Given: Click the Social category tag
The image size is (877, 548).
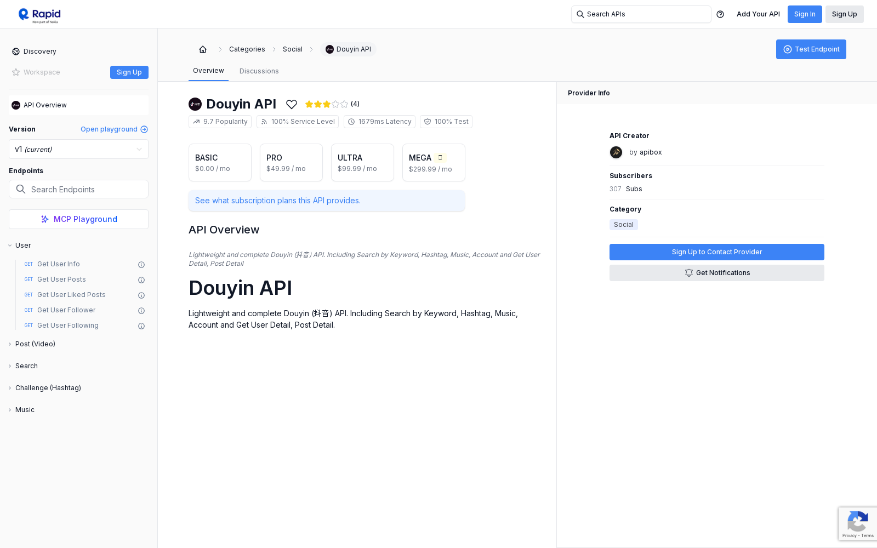Looking at the screenshot, I should click(624, 225).
